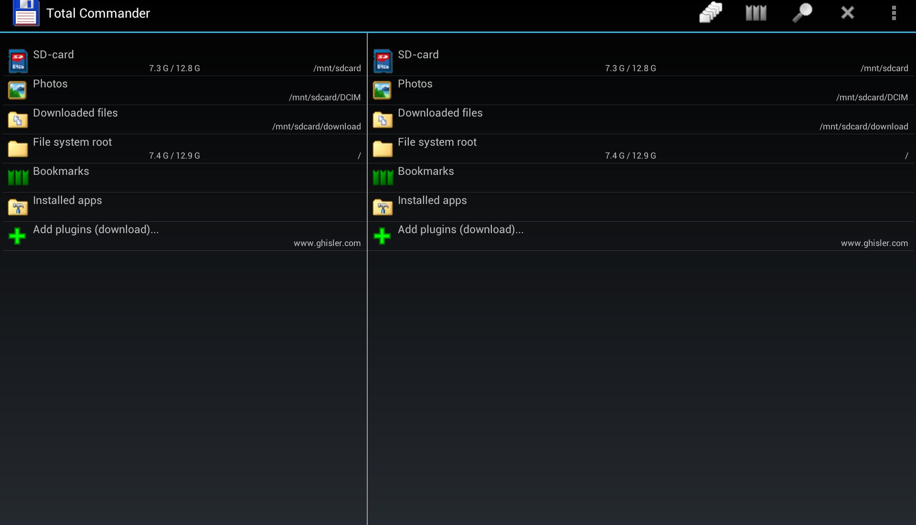
Task: Click the X unselect icon in the top toolbar
Action: [x=848, y=13]
